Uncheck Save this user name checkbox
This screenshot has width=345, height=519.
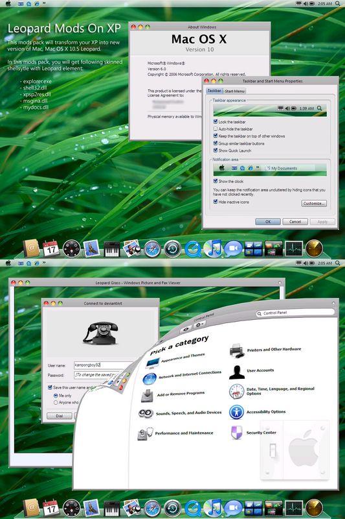[50, 387]
